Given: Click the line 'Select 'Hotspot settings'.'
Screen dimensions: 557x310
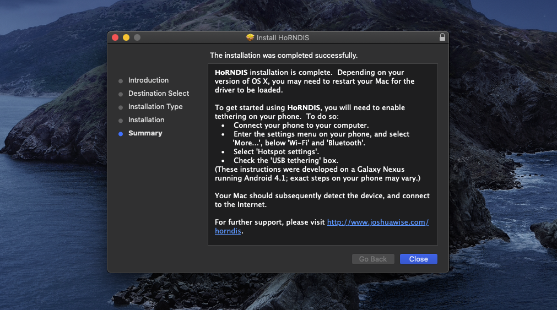Looking at the screenshot, I should pos(277,151).
